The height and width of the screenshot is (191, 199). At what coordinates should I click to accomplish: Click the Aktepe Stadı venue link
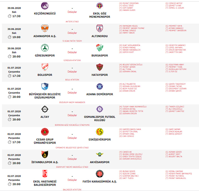72,21
